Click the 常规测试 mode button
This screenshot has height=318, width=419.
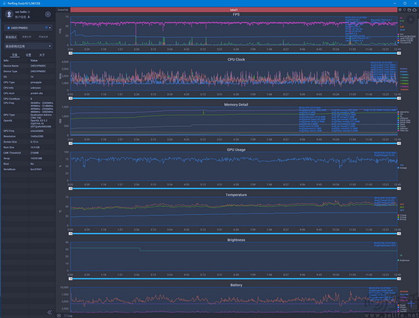(11, 37)
